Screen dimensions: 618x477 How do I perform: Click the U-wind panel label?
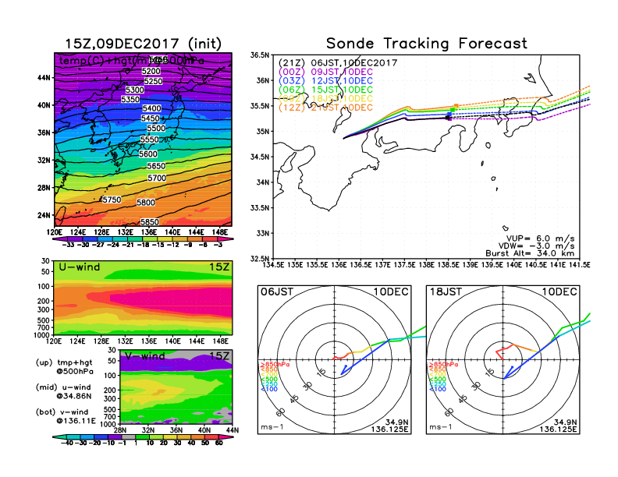coord(83,269)
